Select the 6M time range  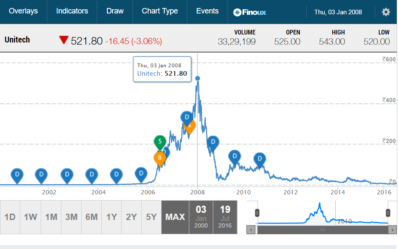(91, 217)
